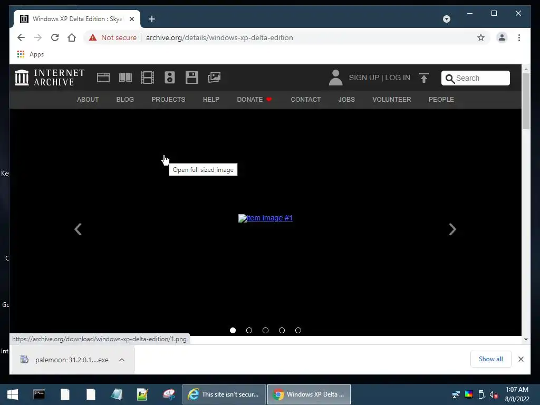Open the Apps shortcut in bookmarks bar

click(x=31, y=54)
